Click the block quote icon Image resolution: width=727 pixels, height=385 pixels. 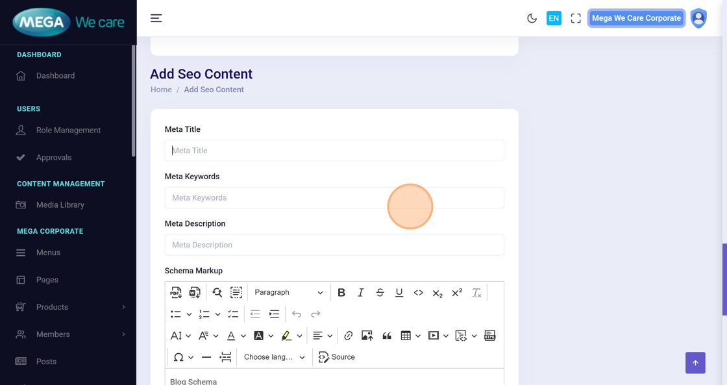(x=387, y=336)
